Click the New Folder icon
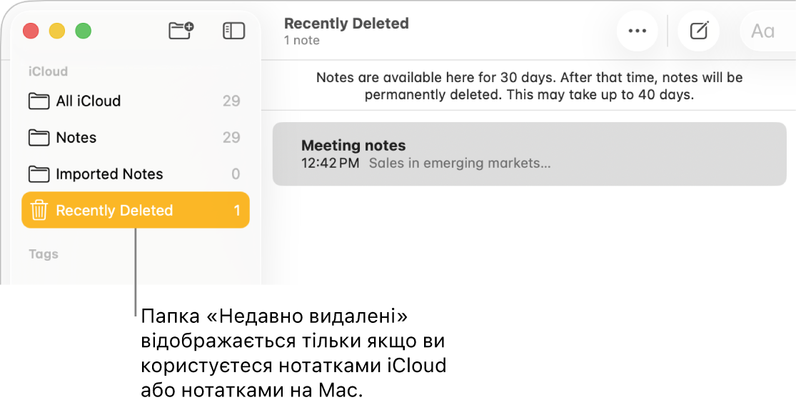The height and width of the screenshot is (405, 796). click(181, 31)
